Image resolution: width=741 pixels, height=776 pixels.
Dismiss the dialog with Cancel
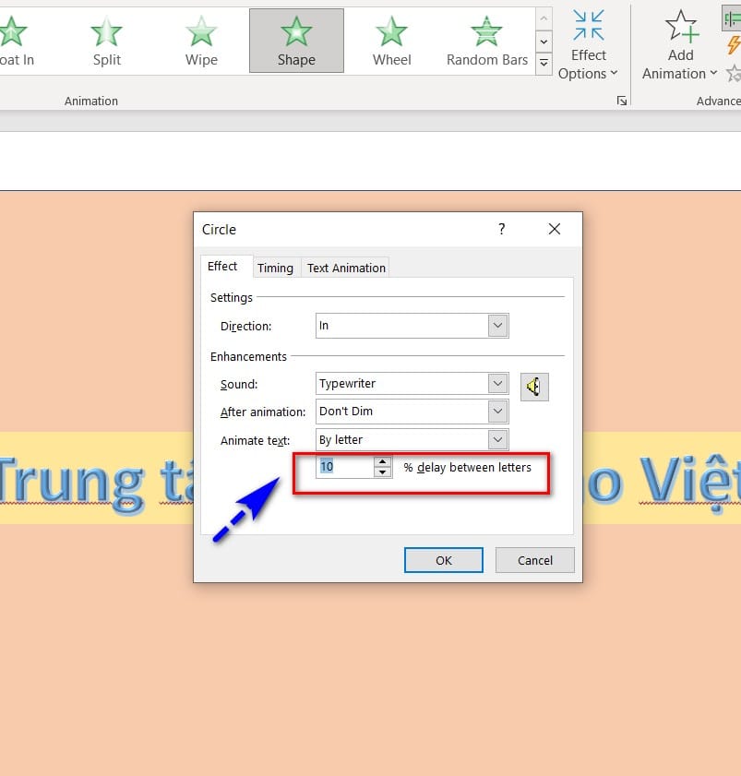click(x=534, y=560)
